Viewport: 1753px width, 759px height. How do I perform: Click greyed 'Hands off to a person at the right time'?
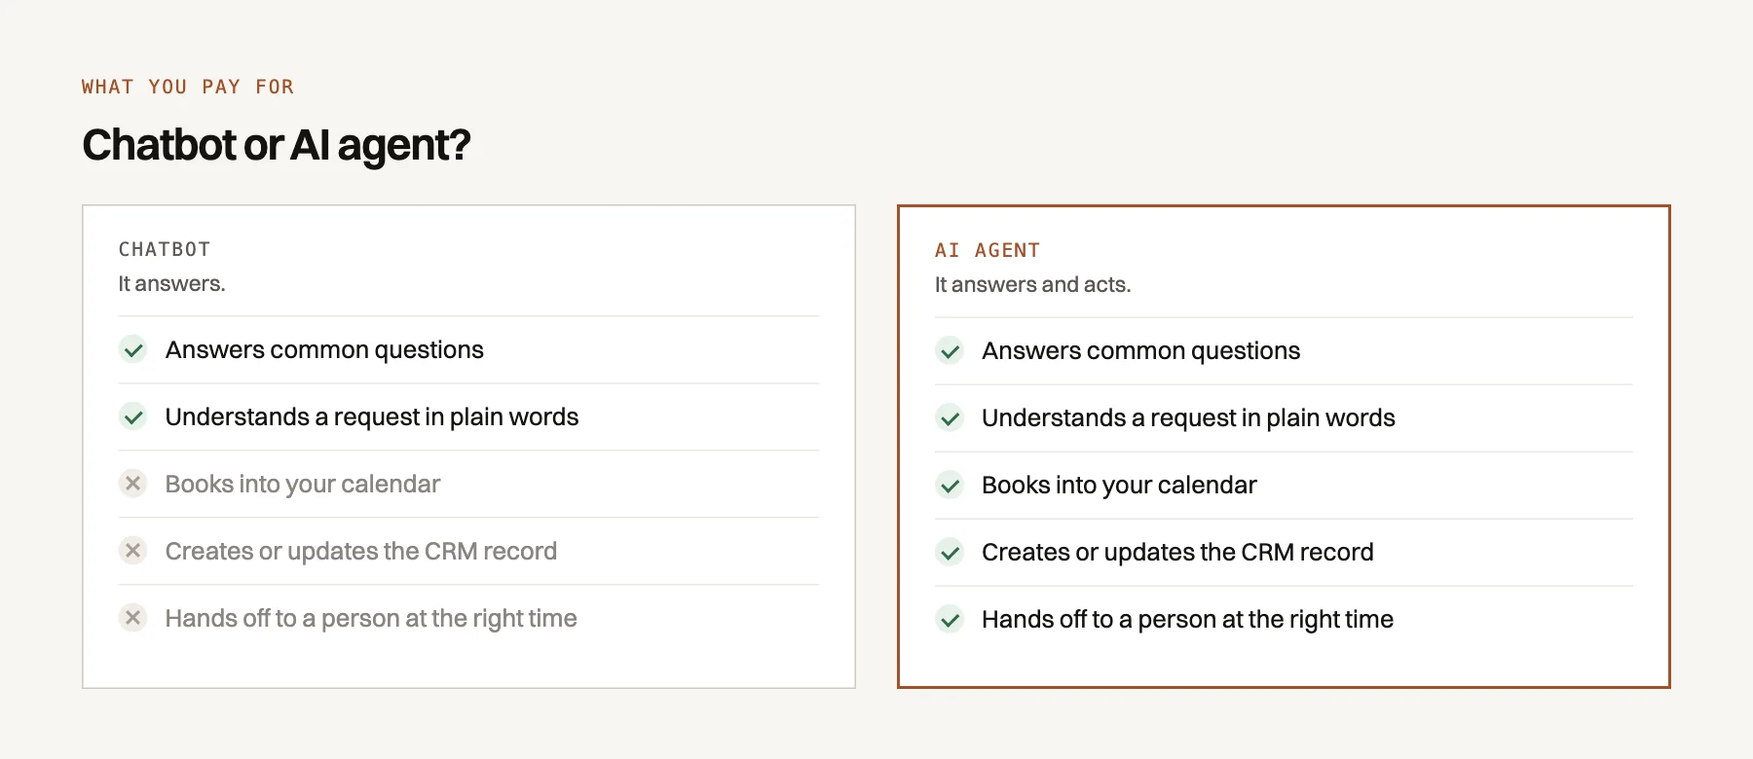coord(371,618)
